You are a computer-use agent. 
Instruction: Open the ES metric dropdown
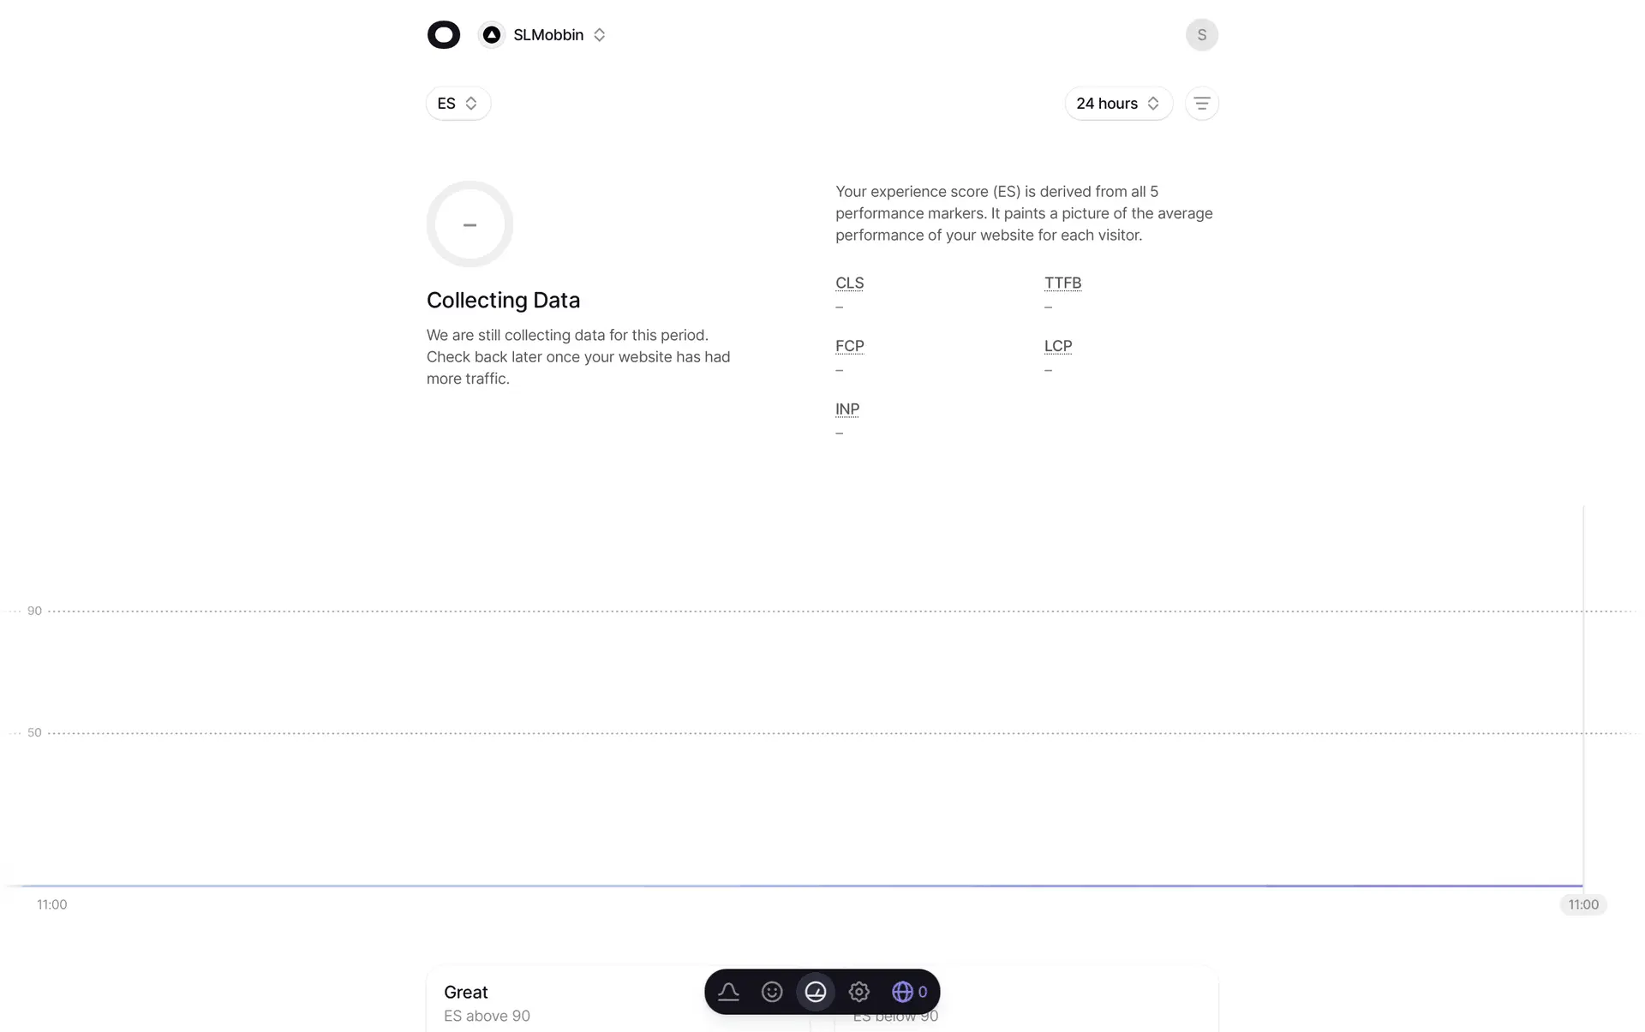coord(458,104)
